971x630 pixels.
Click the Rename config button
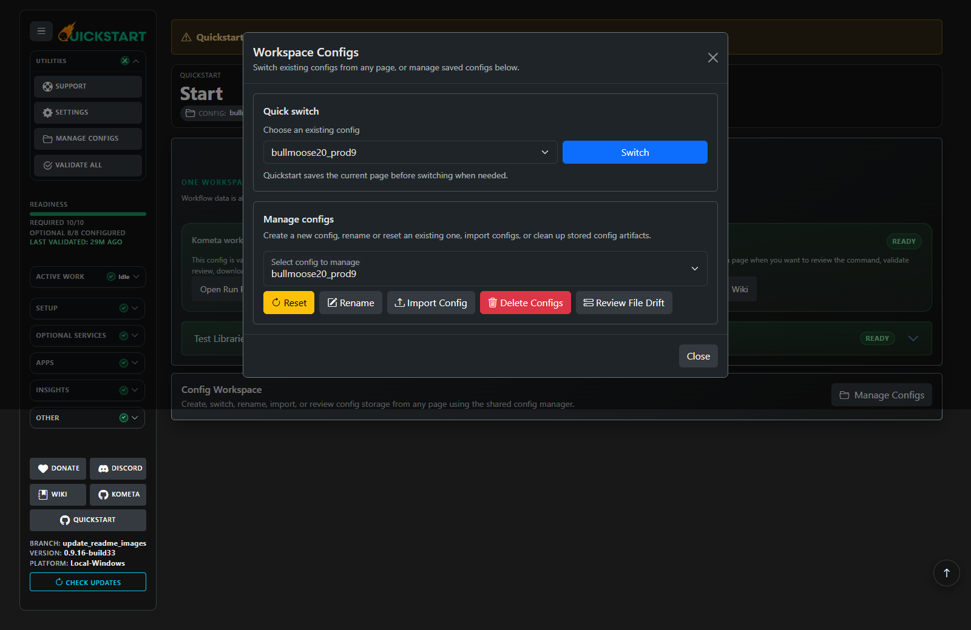coord(351,303)
